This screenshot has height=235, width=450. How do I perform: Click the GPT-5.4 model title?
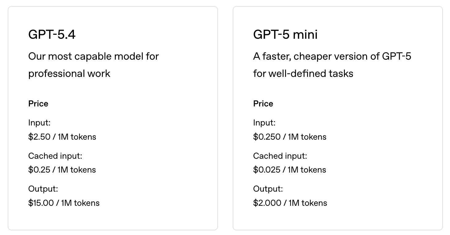point(52,34)
